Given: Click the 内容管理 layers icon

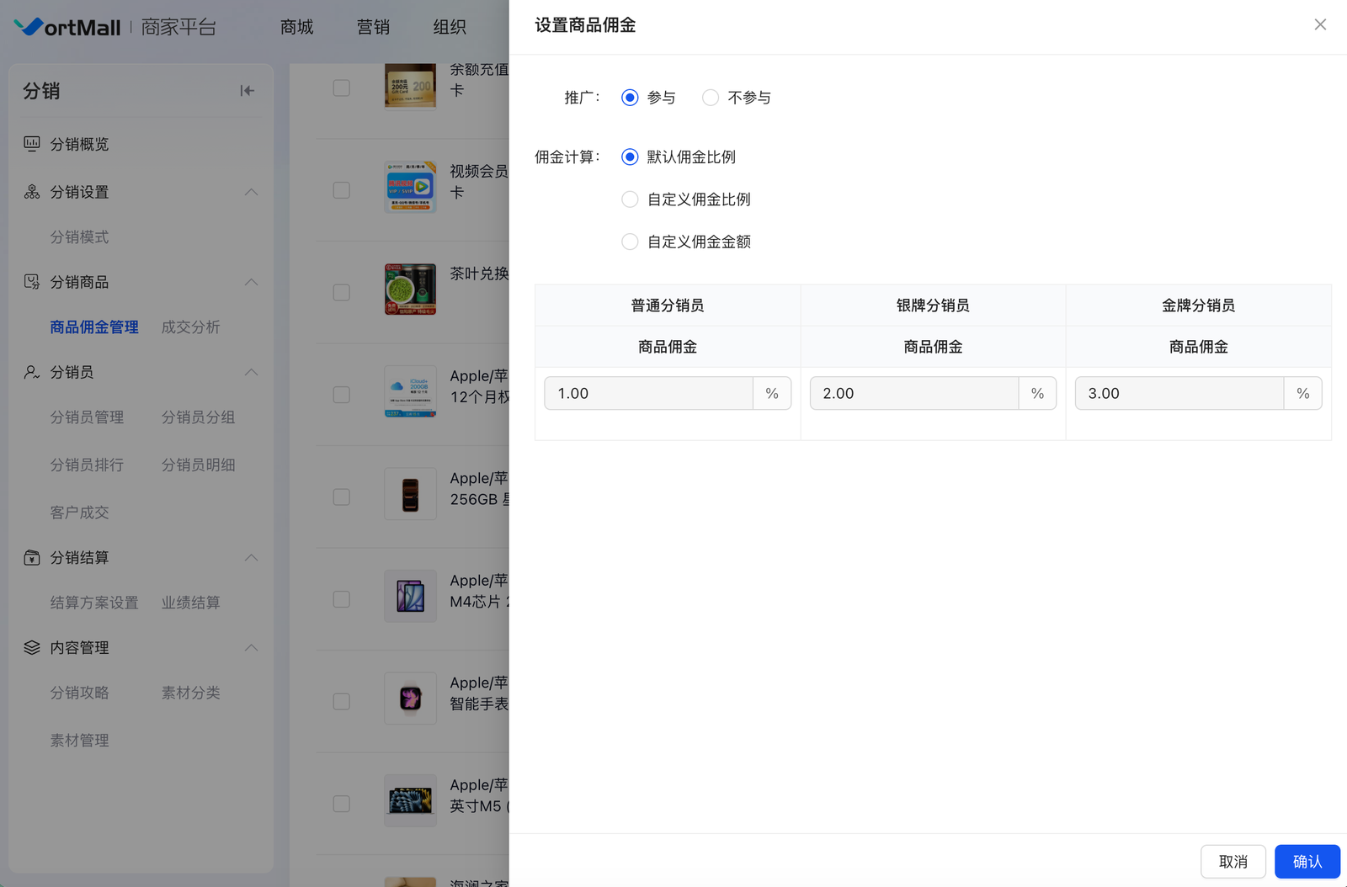Looking at the screenshot, I should [x=32, y=647].
